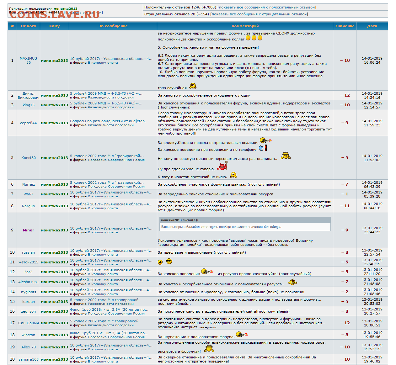Image resolution: width=396 pixels, height=365 pixels.
Task: Click the smiley in Alesha1981 comment
Action: coord(292,282)
